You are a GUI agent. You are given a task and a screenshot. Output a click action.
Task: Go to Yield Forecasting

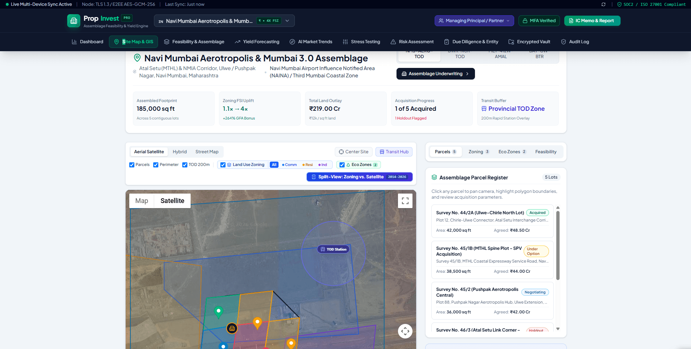point(257,42)
